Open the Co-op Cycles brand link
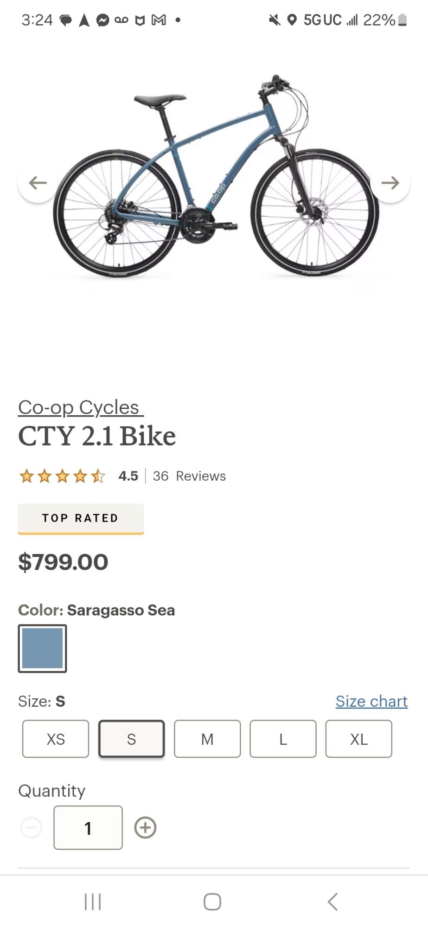Viewport: 428px width, 928px height. 80,407
